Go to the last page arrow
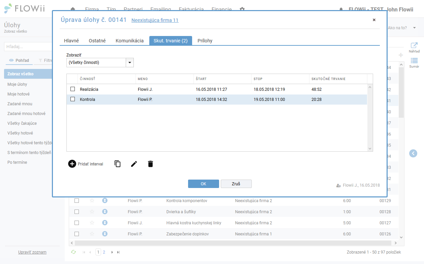The image size is (424, 264). [118, 252]
